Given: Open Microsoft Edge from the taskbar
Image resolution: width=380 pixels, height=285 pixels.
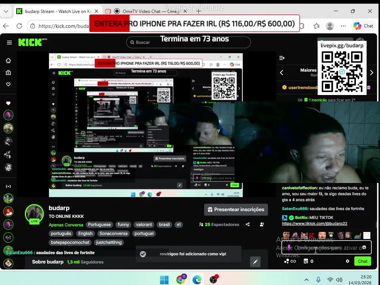Looking at the screenshot, I should pyautogui.click(x=197, y=280).
